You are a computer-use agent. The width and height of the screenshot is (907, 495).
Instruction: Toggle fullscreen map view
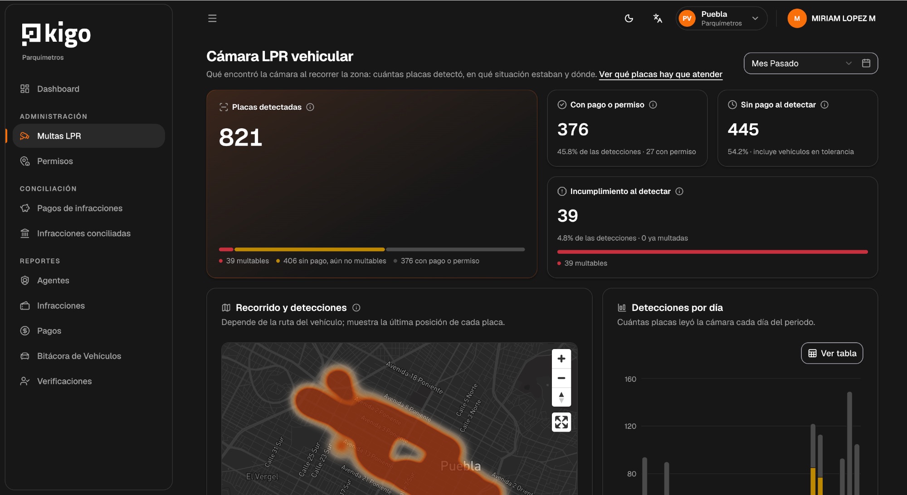561,422
